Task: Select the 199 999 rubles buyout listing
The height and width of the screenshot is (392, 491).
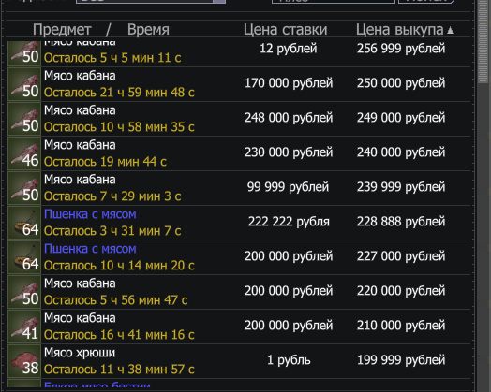Action: pyautogui.click(x=239, y=361)
